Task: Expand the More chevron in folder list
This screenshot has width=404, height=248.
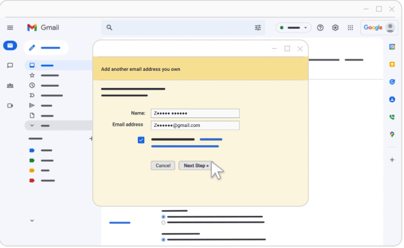Action: tap(32, 126)
